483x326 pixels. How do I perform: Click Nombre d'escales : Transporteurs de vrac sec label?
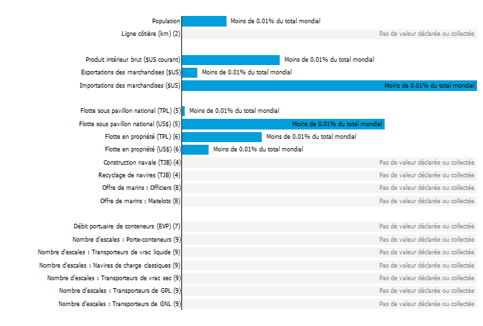click(x=114, y=278)
